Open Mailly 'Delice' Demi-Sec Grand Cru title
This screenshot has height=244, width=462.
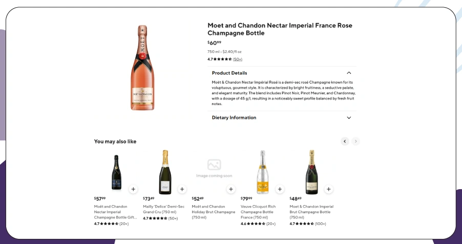(163, 209)
